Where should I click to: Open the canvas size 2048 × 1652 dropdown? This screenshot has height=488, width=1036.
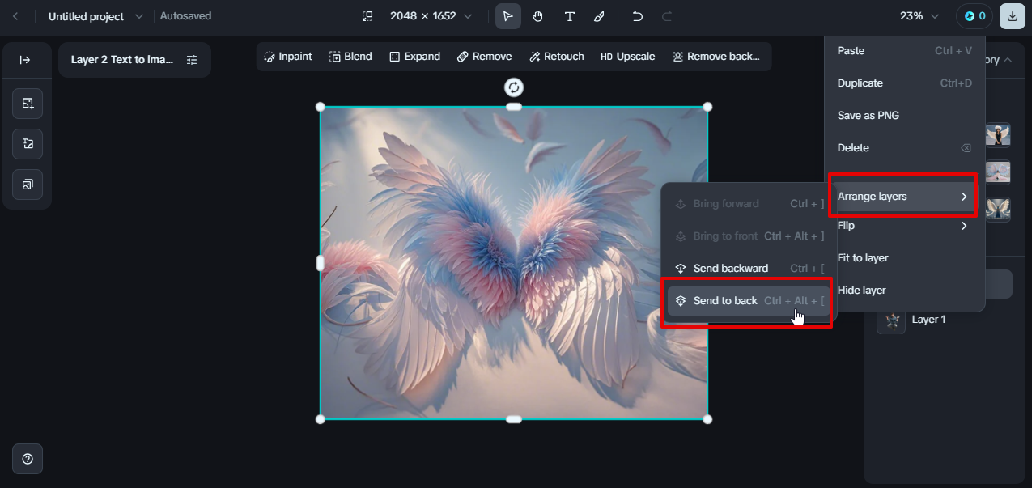click(431, 16)
